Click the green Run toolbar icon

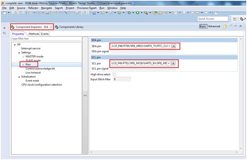click(137, 13)
